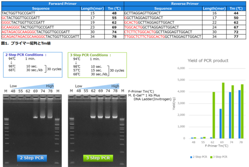Screen dimensions: 249x167
Task: Click the blue legend swatch for 2 Step PCR
Action: coord(191,157)
